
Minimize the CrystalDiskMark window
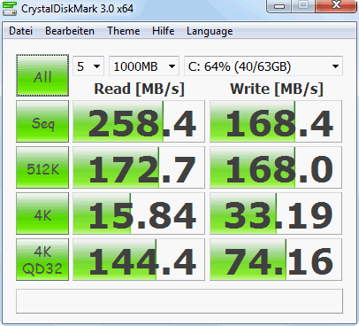click(279, 6)
